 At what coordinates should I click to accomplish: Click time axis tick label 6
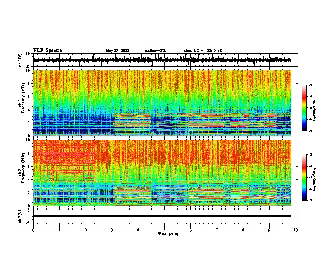pyautogui.click(x=191, y=230)
